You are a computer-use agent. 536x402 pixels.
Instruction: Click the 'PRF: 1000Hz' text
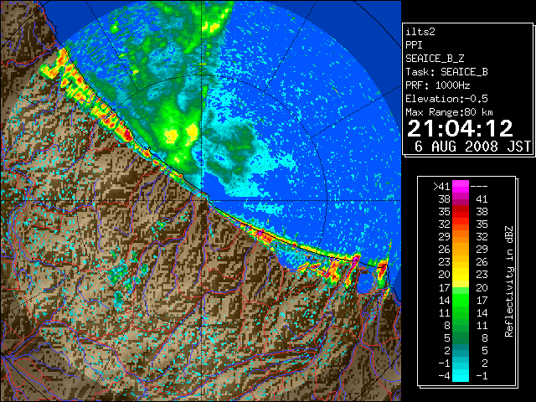(437, 85)
